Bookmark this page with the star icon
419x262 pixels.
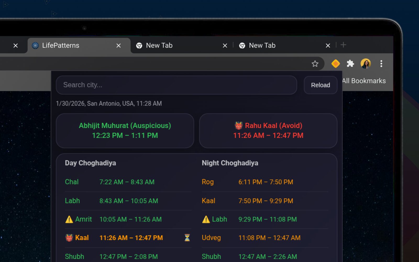(x=315, y=63)
